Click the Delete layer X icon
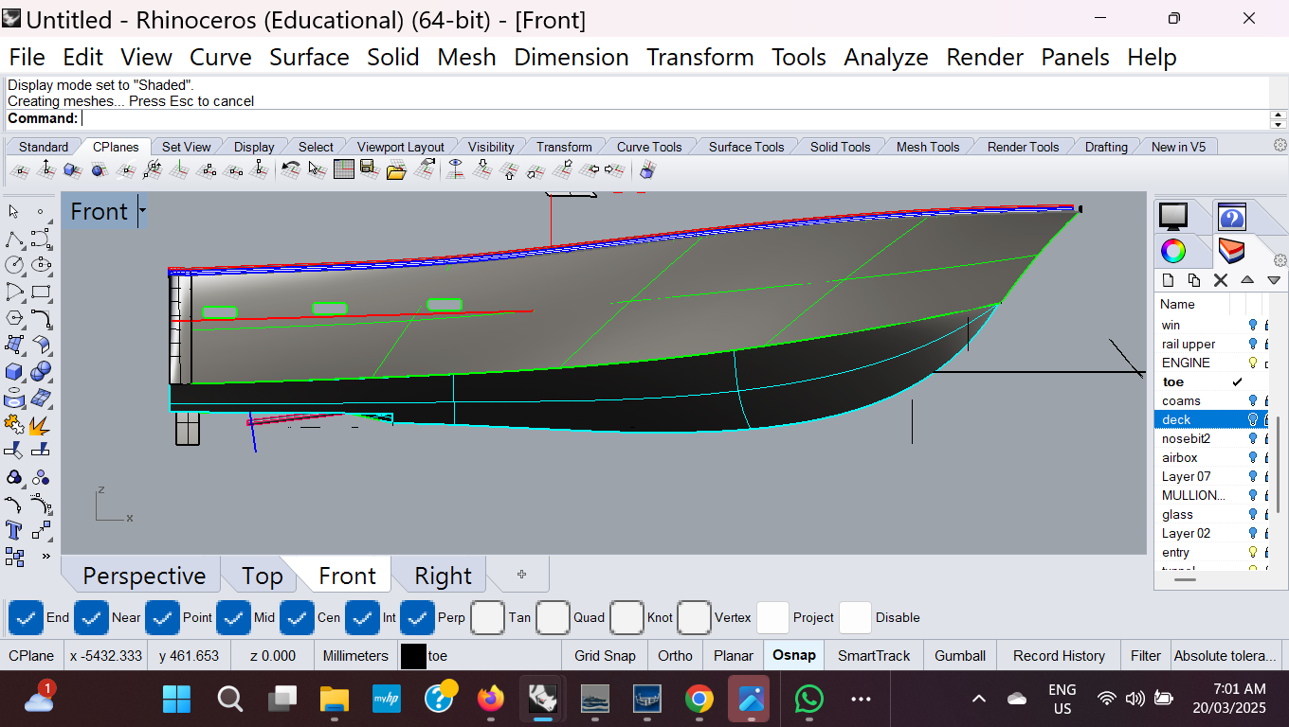The height and width of the screenshot is (727, 1289). (x=1221, y=280)
